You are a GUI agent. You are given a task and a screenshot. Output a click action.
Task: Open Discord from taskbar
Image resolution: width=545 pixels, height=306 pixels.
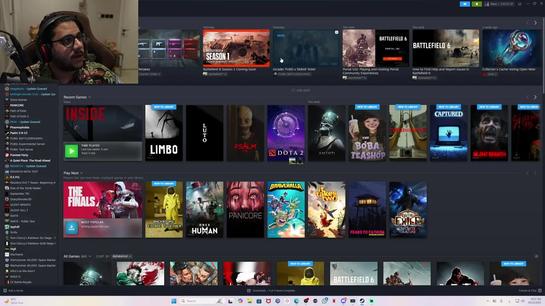(x=343, y=301)
